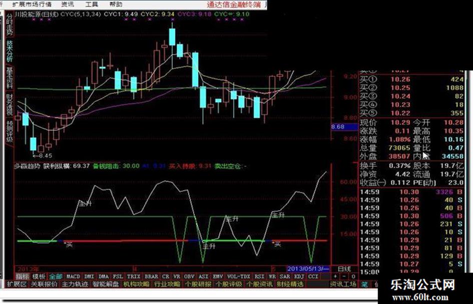Viewport: 473px width, 304px height.
Task: Apply the DMI indicator
Action: point(89,277)
